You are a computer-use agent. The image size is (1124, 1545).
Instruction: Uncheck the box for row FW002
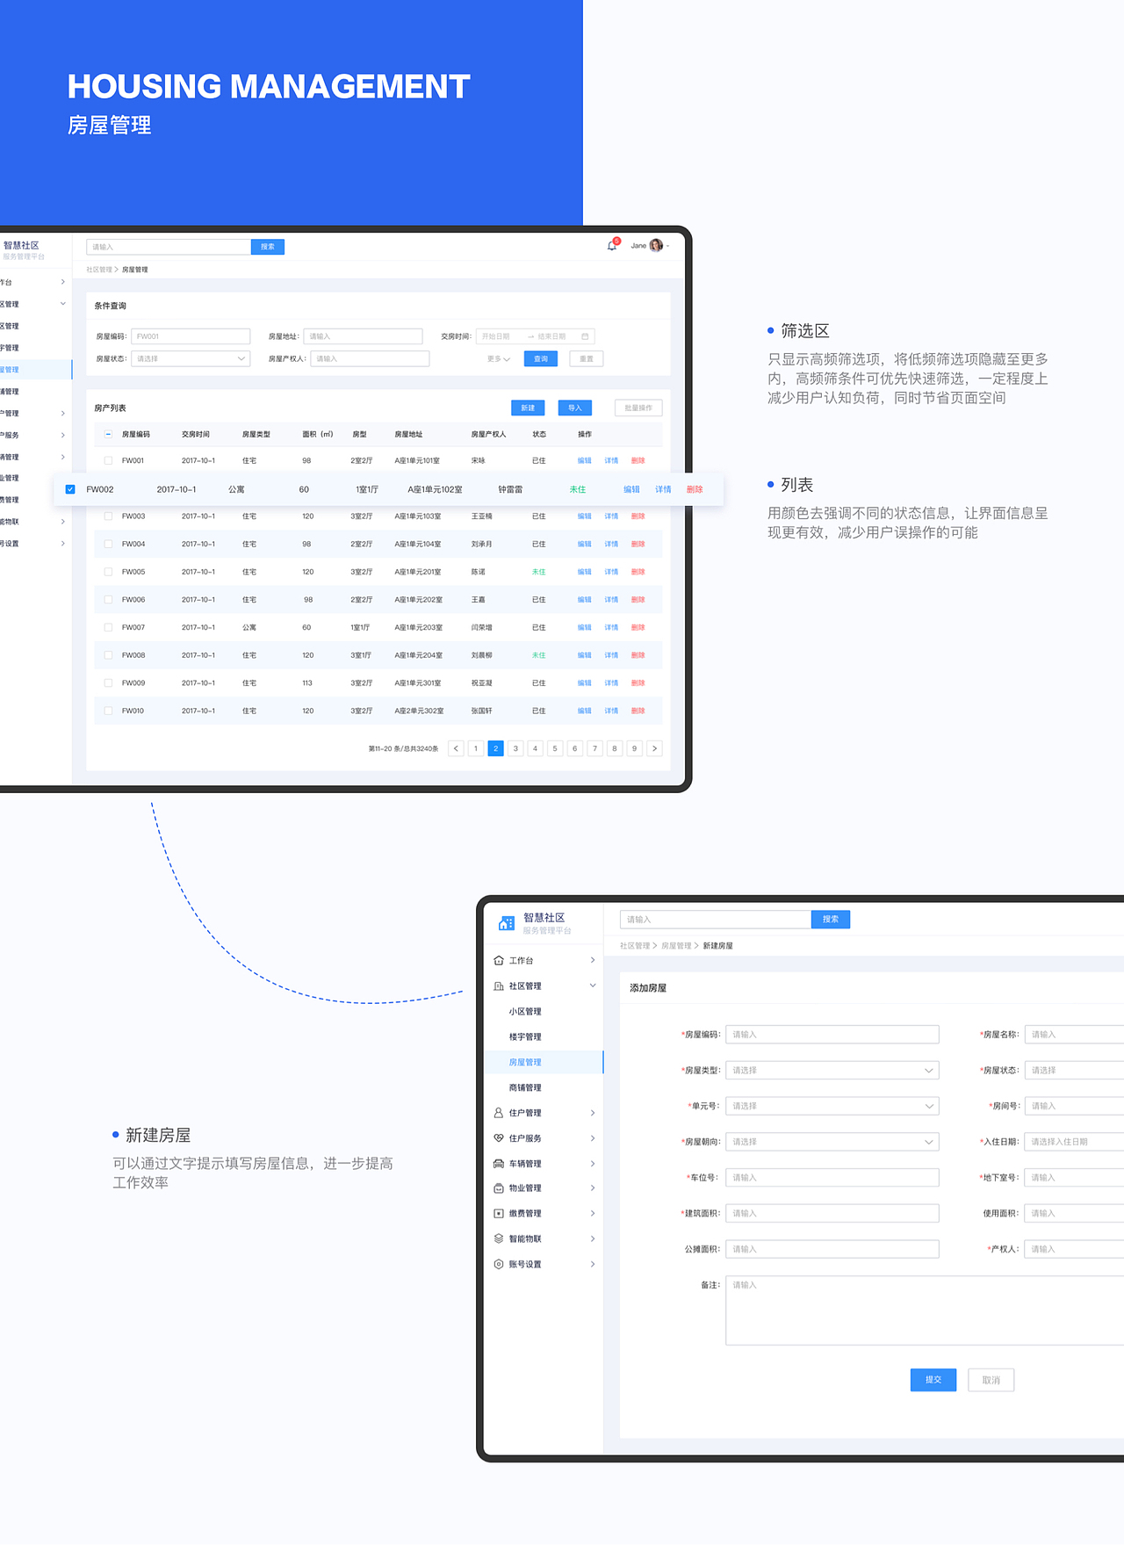click(x=70, y=489)
